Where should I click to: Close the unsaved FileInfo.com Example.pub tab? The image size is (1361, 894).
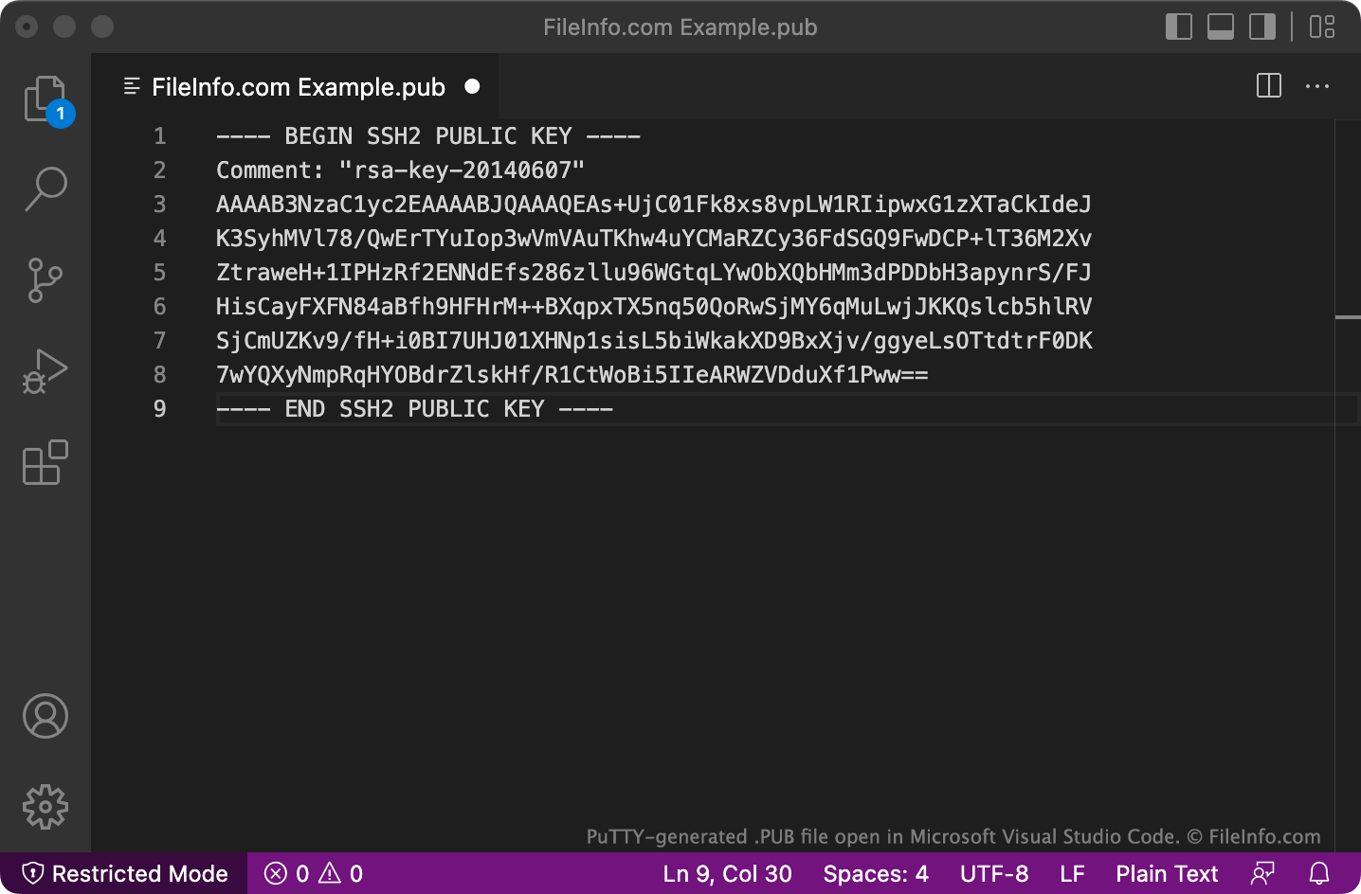tap(472, 87)
